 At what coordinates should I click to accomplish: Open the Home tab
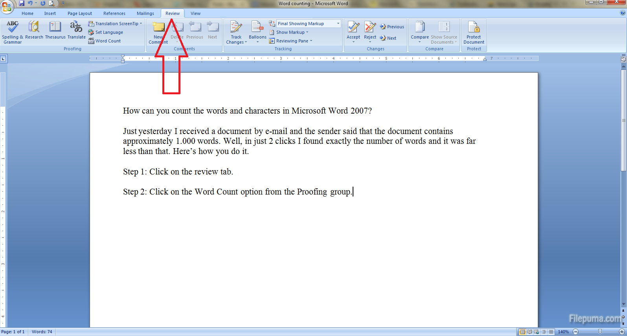click(28, 13)
